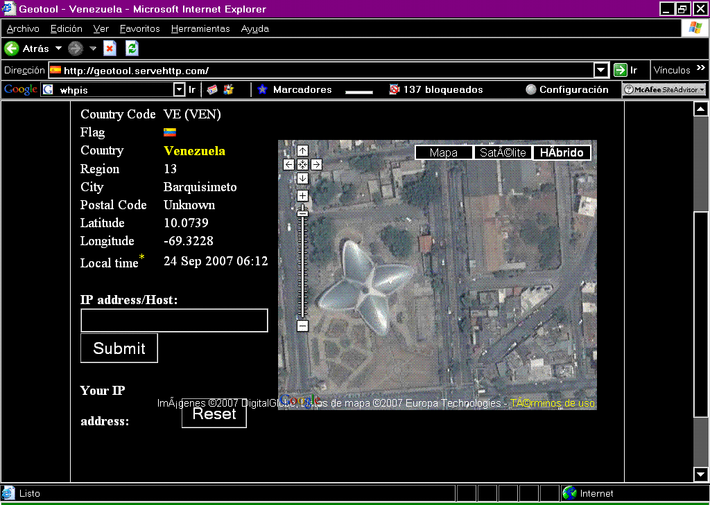Click the Google toolbar blue-and-yellow icon next to the news icon

click(x=228, y=89)
